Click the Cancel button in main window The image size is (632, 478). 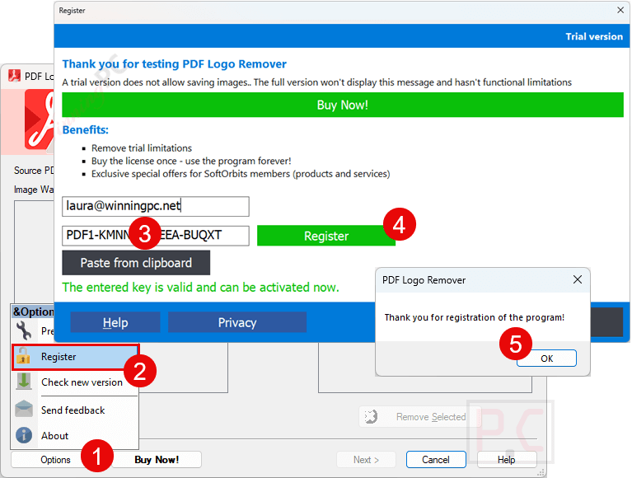tap(436, 460)
